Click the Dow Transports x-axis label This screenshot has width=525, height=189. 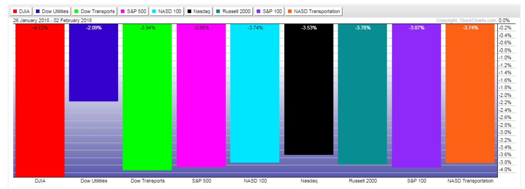click(x=147, y=181)
